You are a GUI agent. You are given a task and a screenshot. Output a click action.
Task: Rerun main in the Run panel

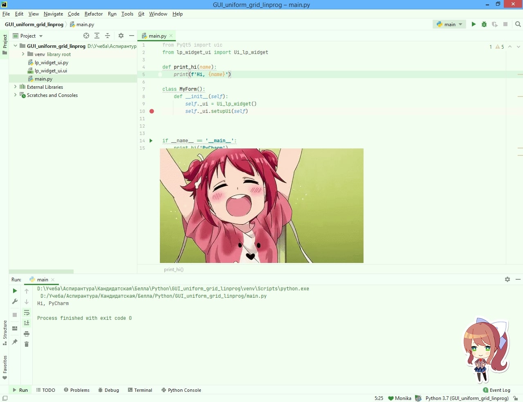click(x=15, y=291)
